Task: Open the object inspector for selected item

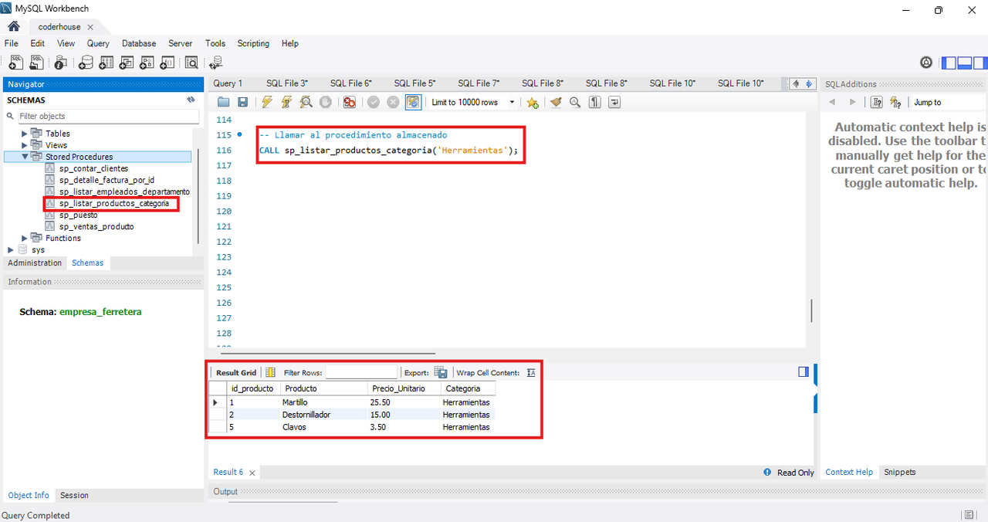Action: (x=60, y=63)
